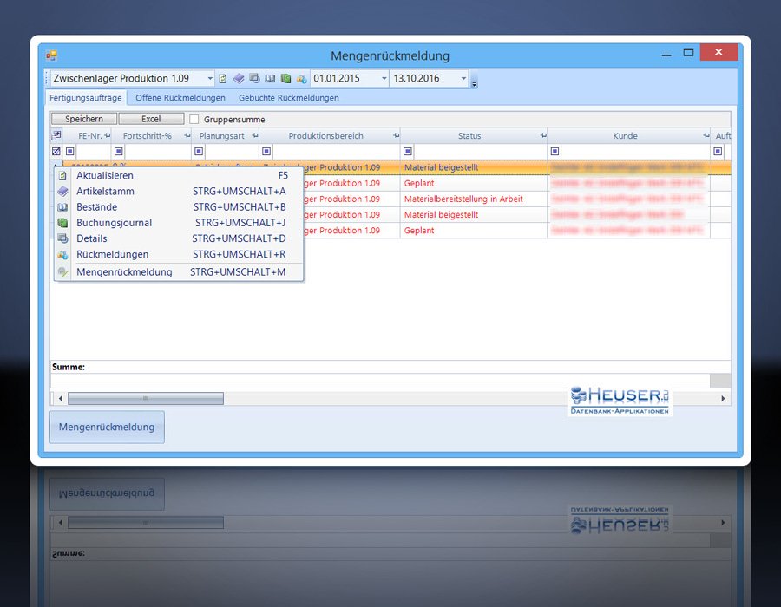Choose Mengenrückmeldung from the context menu
This screenshot has width=781, height=607.
point(179,272)
